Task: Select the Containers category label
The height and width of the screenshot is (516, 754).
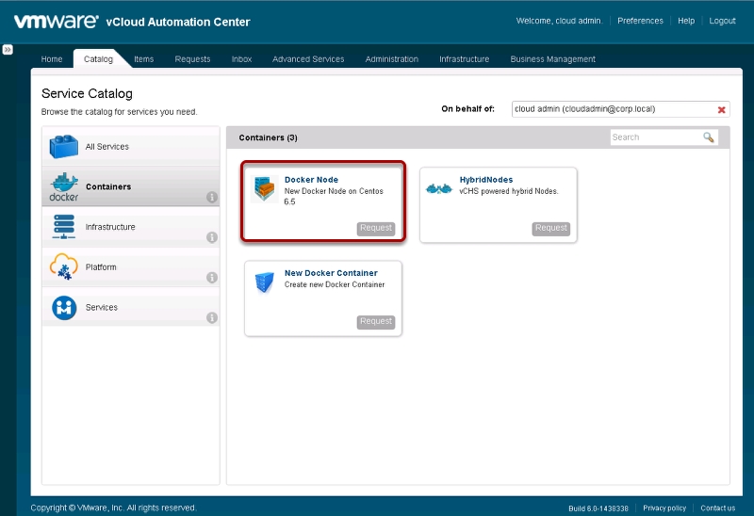Action: pyautogui.click(x=108, y=186)
